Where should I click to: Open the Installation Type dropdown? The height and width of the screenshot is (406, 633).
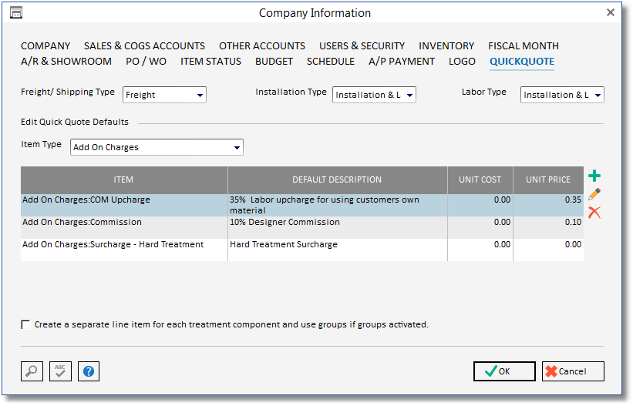tap(374, 95)
